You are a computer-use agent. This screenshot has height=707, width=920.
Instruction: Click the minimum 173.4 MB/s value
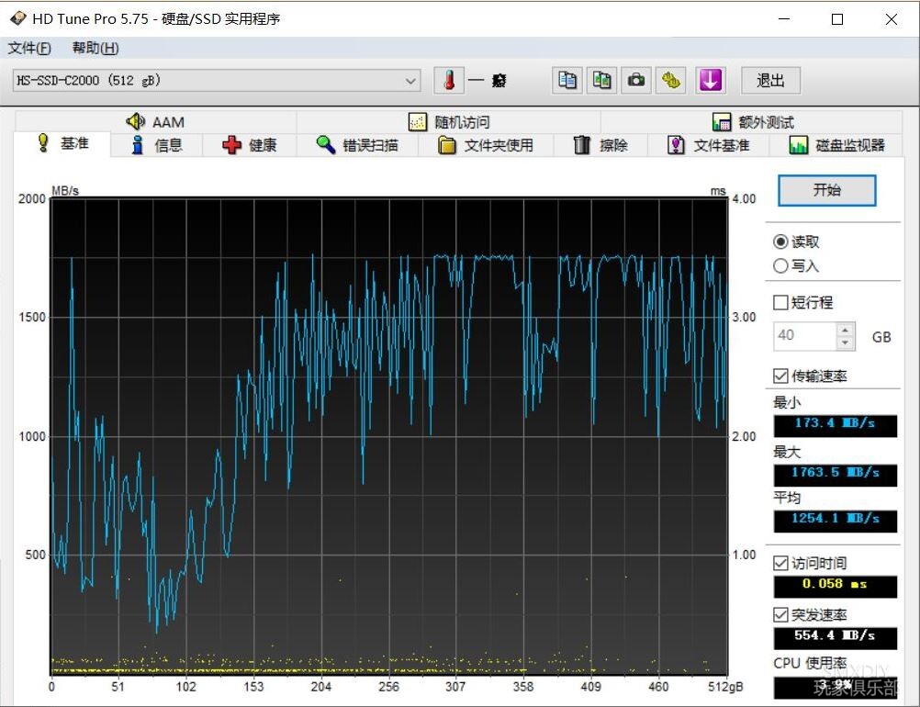(x=835, y=425)
